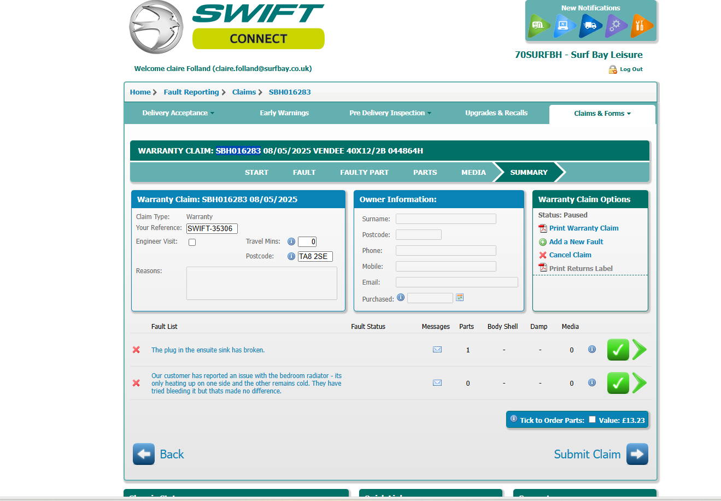This screenshot has width=721, height=501.
Task: Click the Back text link
Action: 172,454
